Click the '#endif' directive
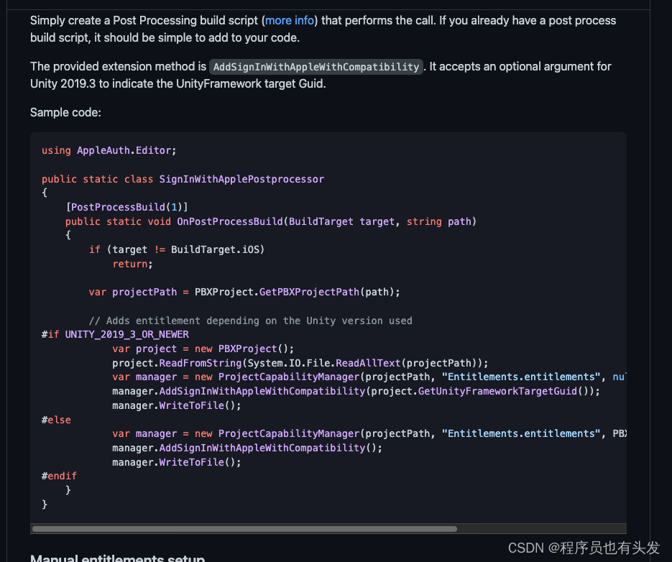Viewport: 672px width, 562px height. click(x=59, y=476)
